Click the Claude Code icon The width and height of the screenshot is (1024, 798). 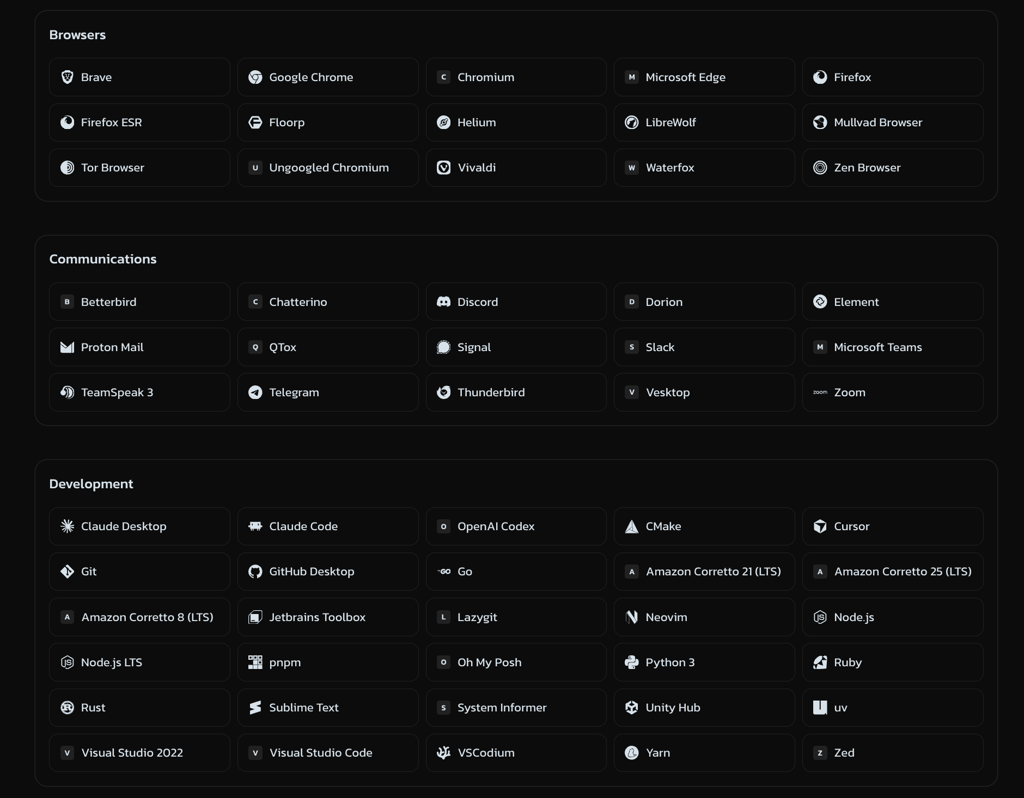pyautogui.click(x=255, y=526)
